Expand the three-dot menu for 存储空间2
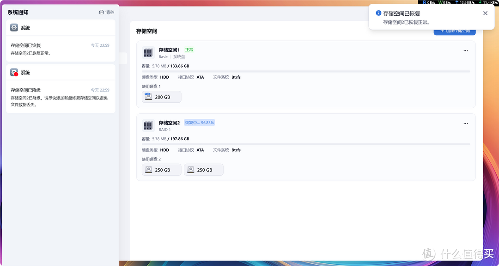The width and height of the screenshot is (499, 266). (x=465, y=124)
